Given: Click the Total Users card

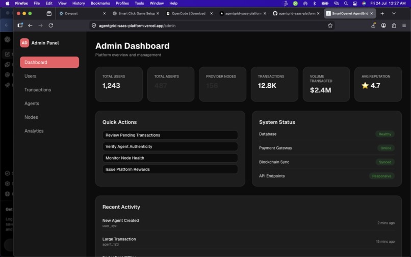Looking at the screenshot, I should click(x=119, y=84).
